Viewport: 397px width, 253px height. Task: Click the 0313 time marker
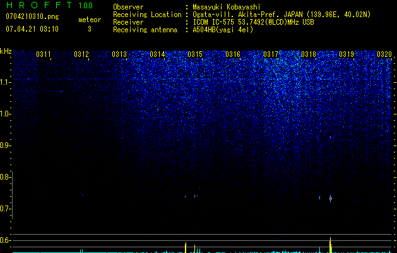pyautogui.click(x=119, y=54)
